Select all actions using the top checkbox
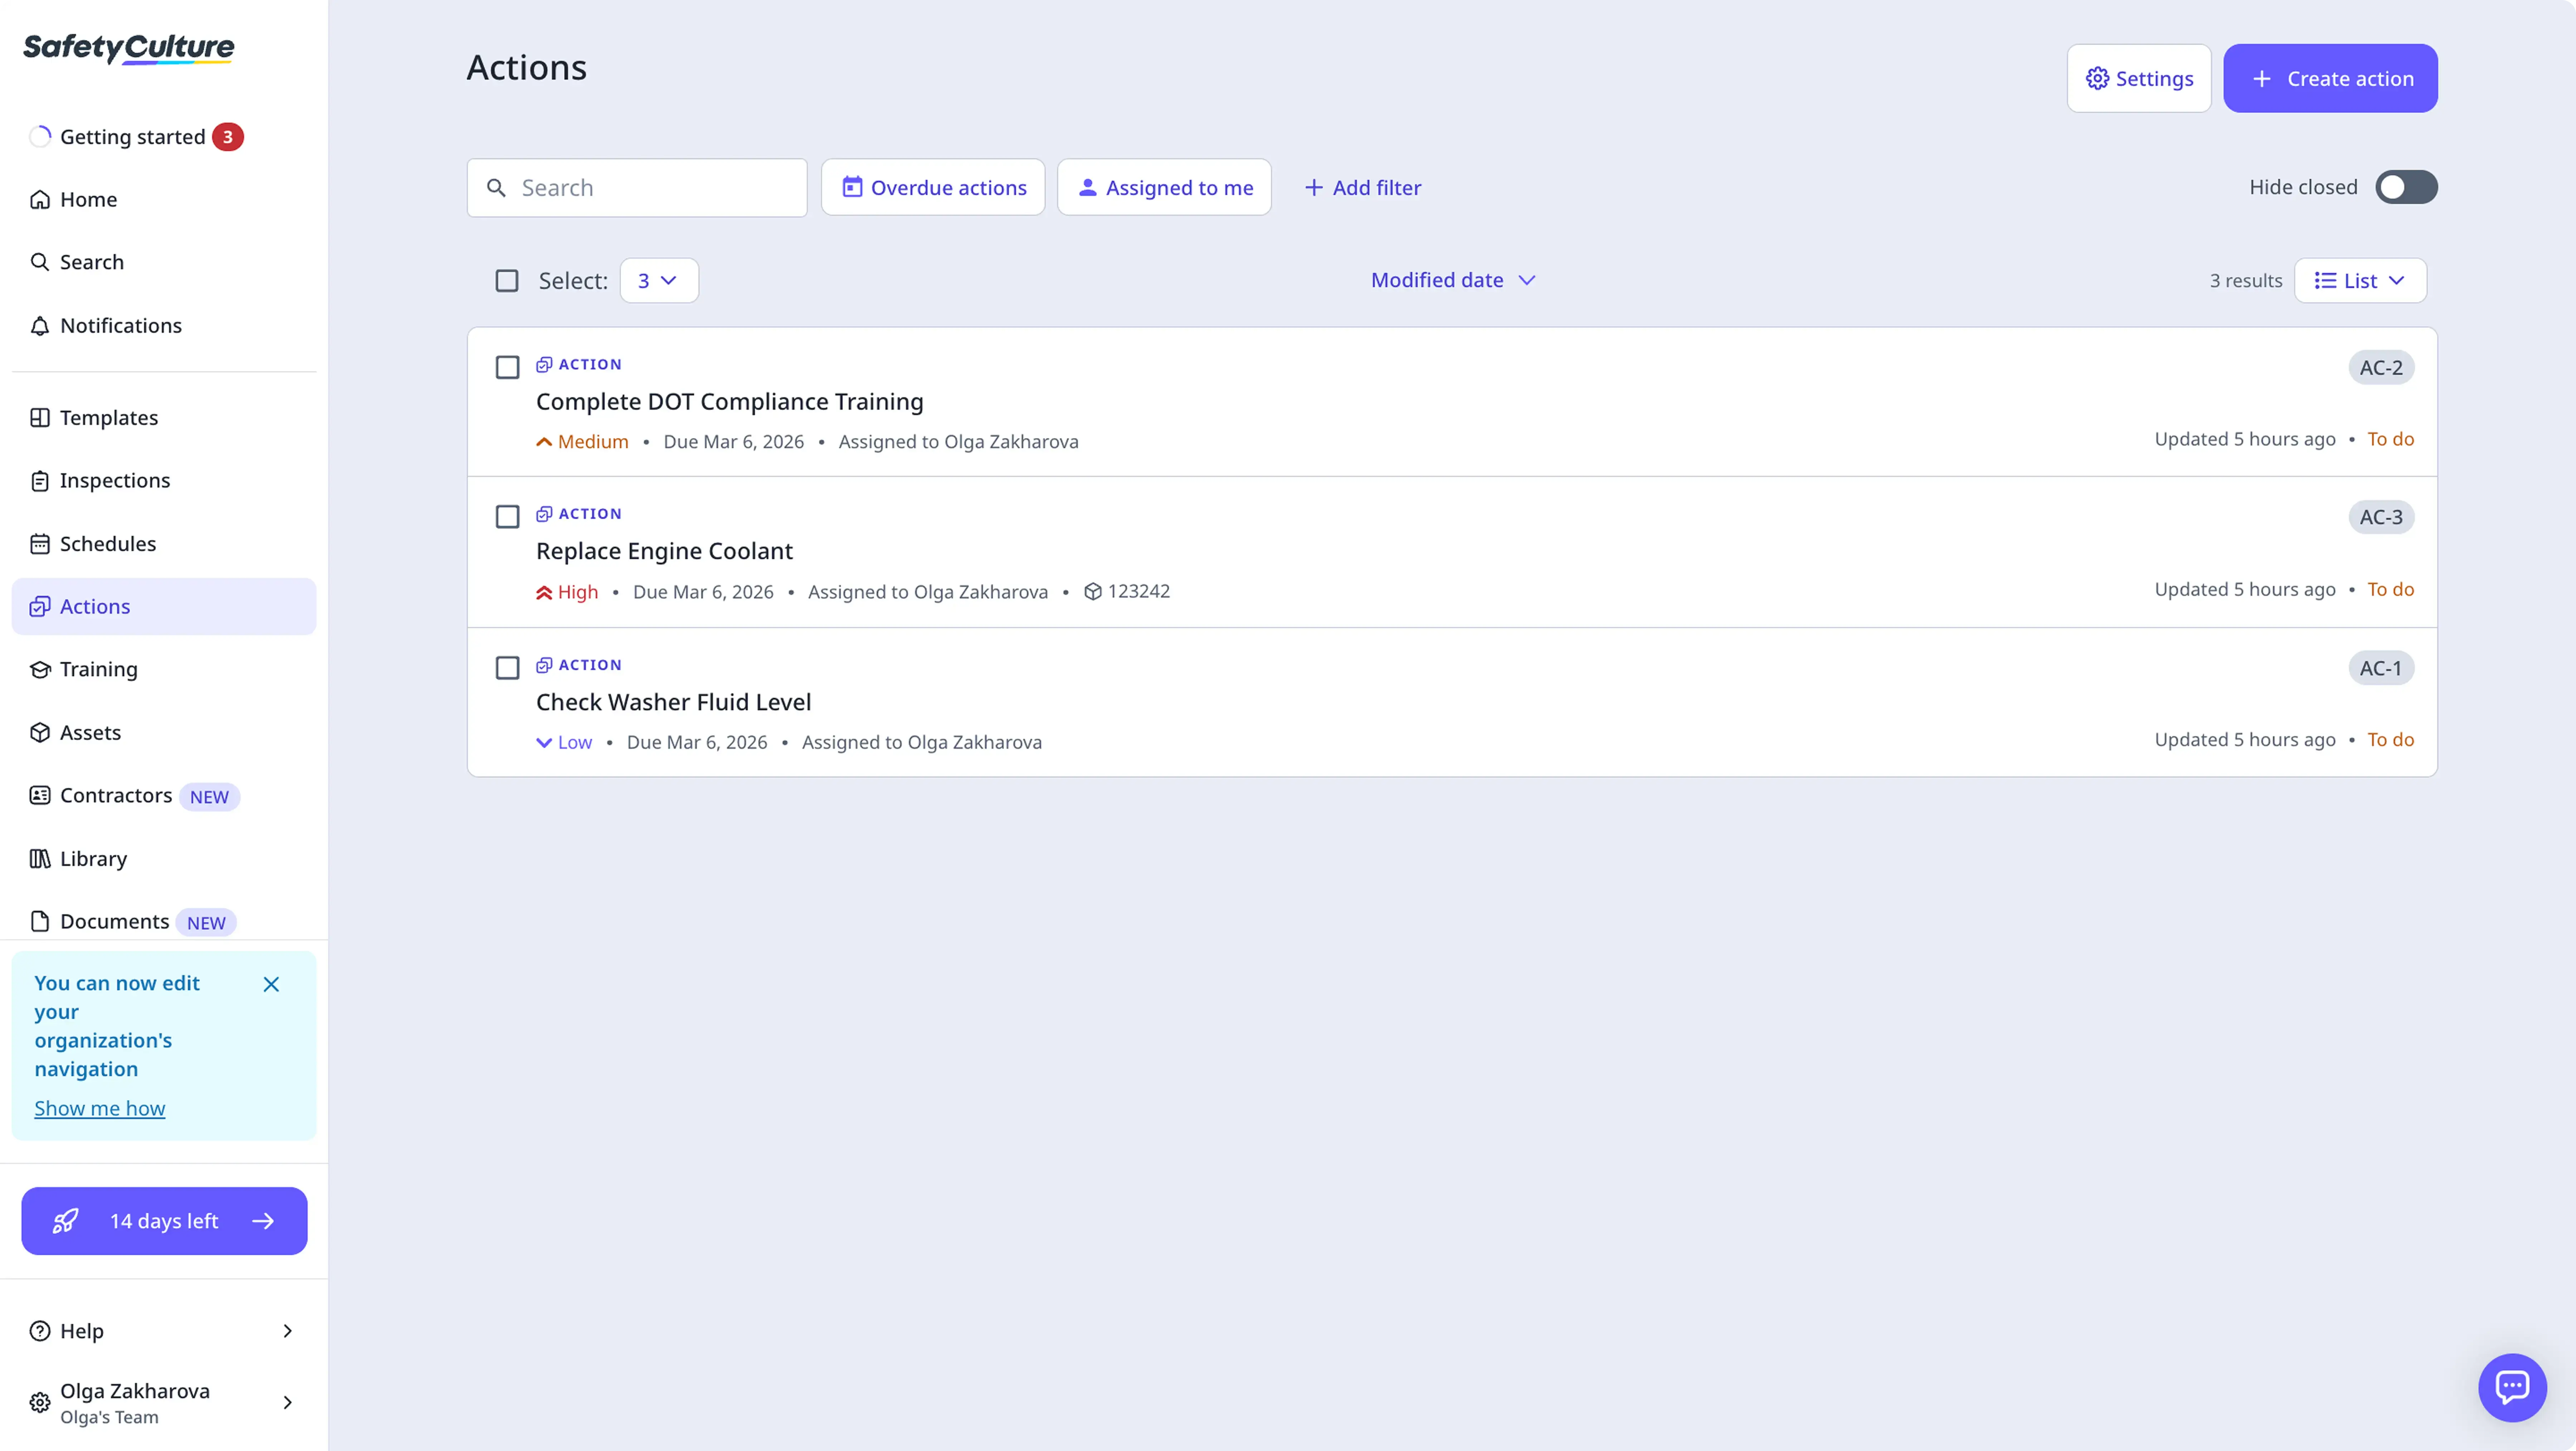 pyautogui.click(x=507, y=280)
